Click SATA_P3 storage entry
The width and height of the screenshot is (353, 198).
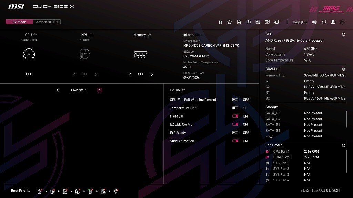point(294,113)
